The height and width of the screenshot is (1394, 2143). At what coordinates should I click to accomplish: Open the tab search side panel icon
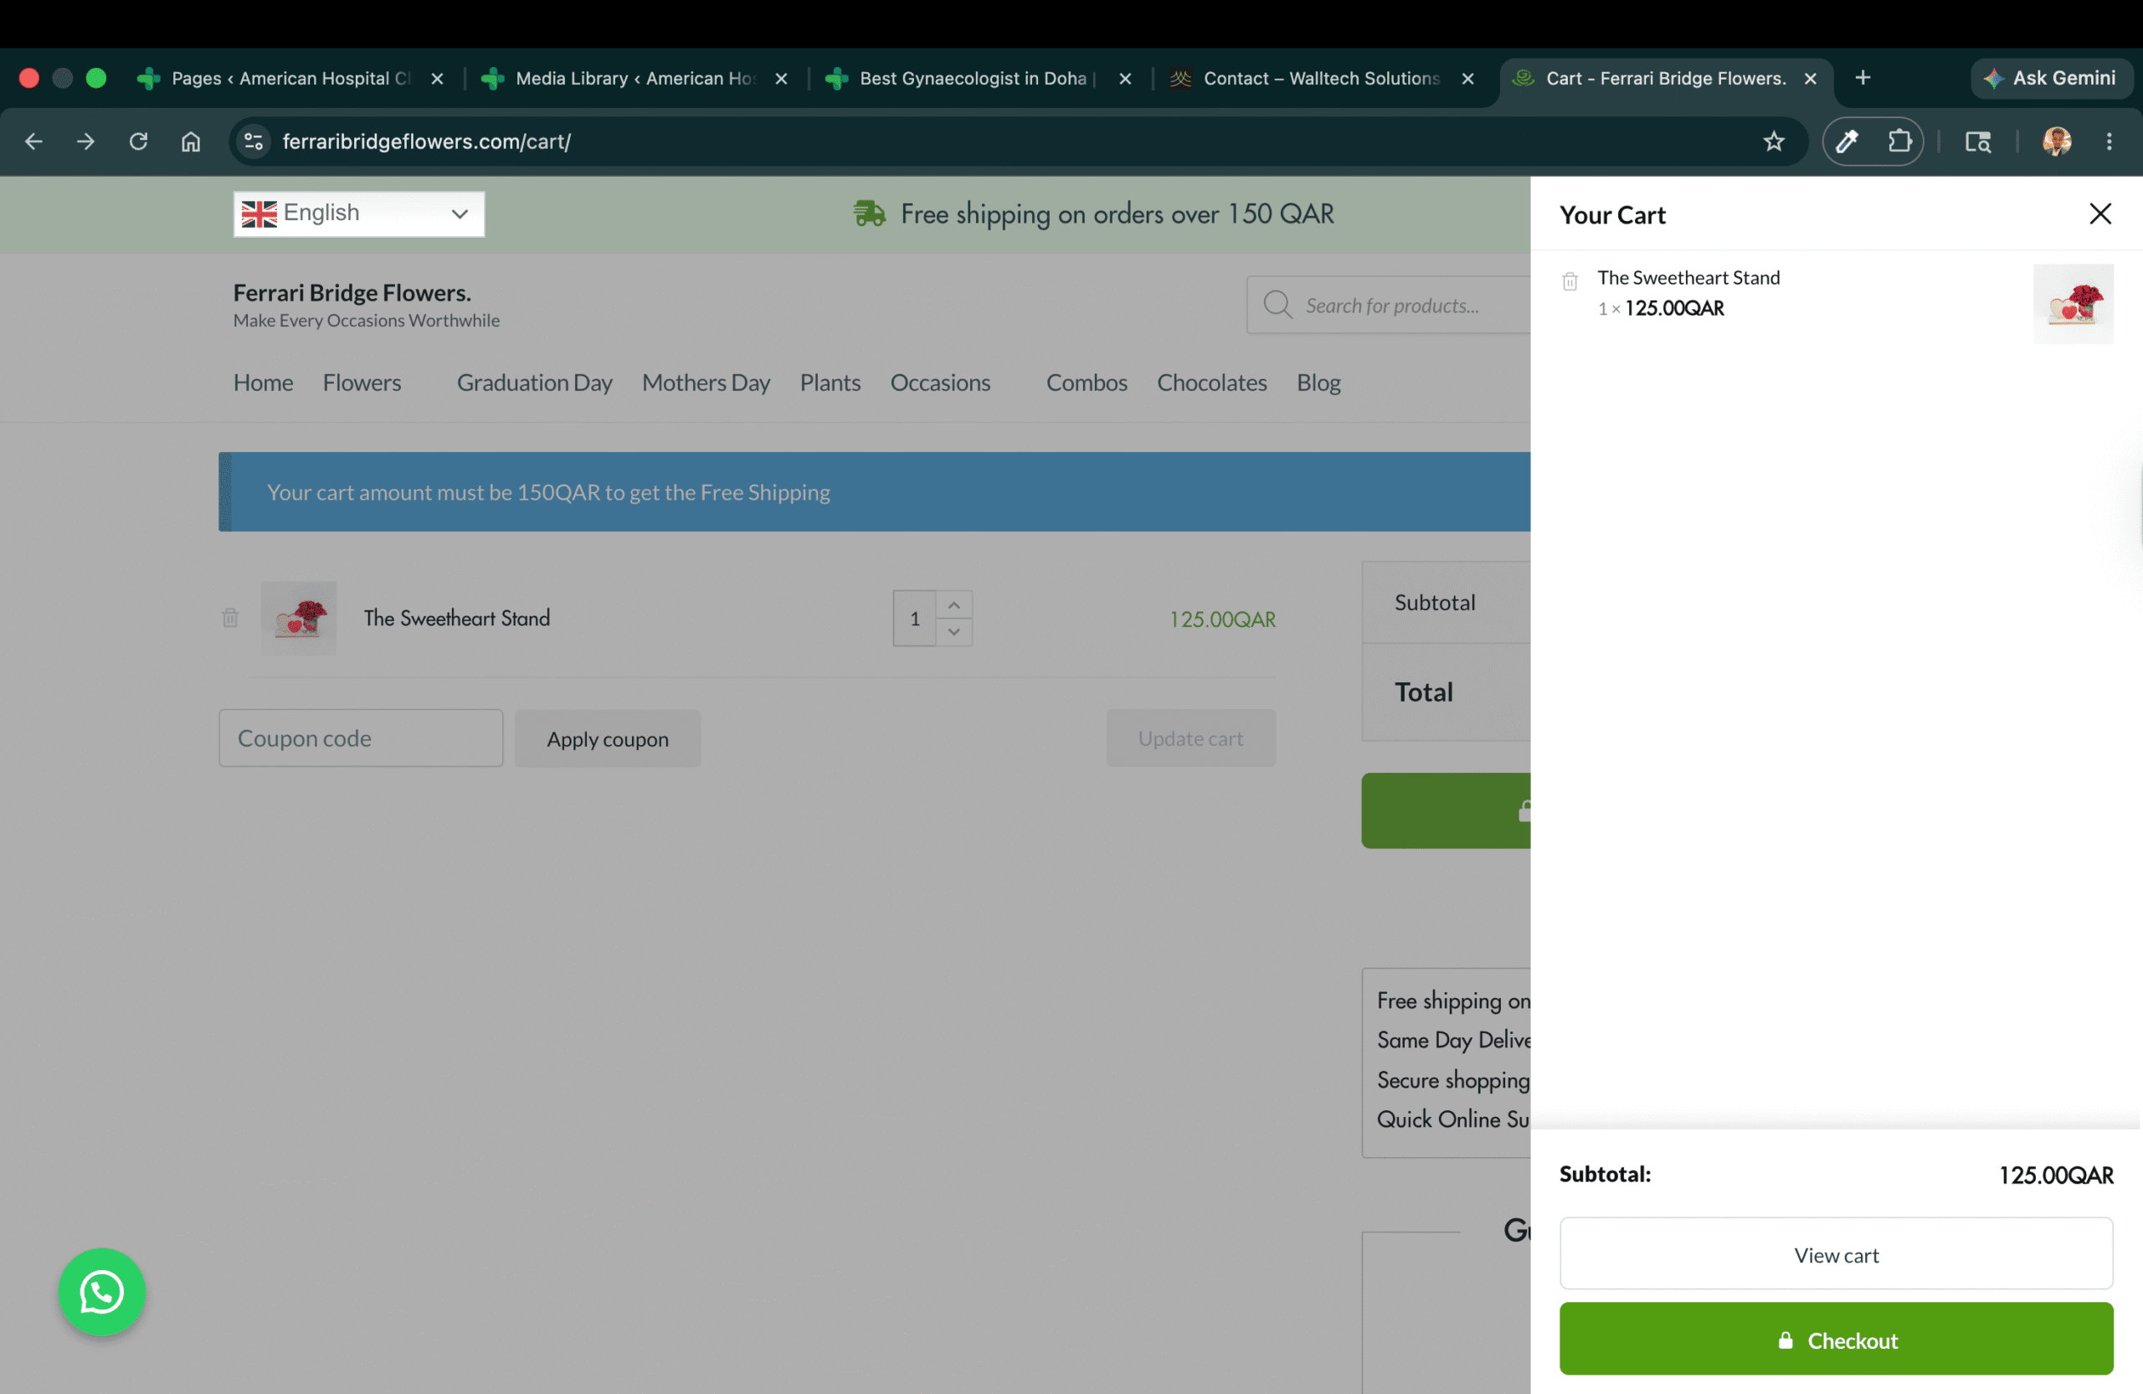[1977, 141]
